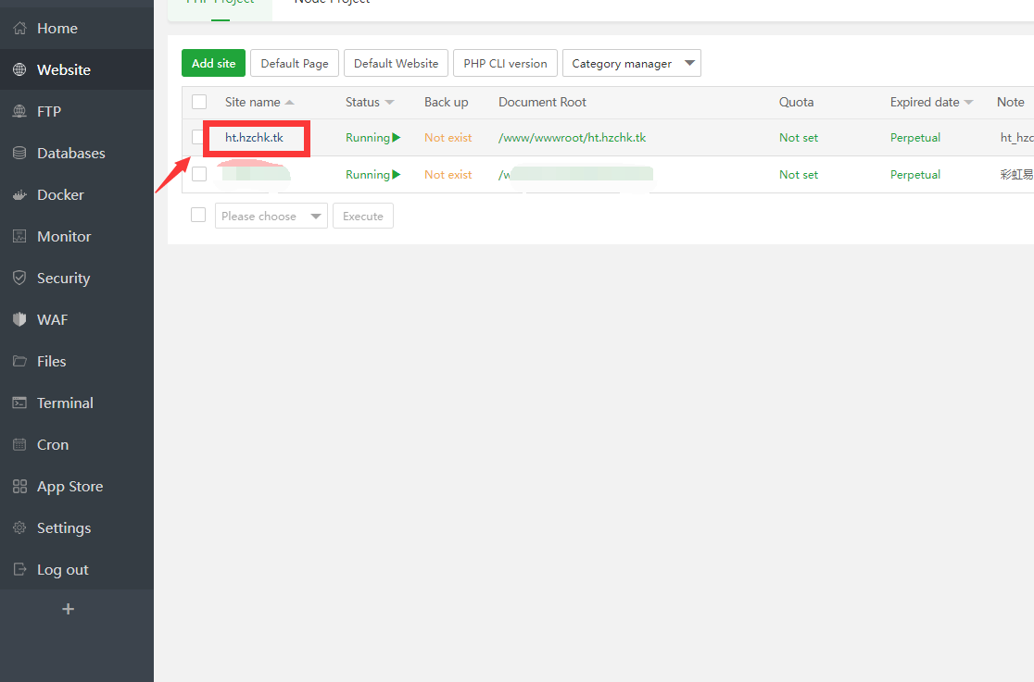Viewport: 1034px width, 682px height.
Task: Open the WAF firewall icon
Action: pyautogui.click(x=19, y=320)
